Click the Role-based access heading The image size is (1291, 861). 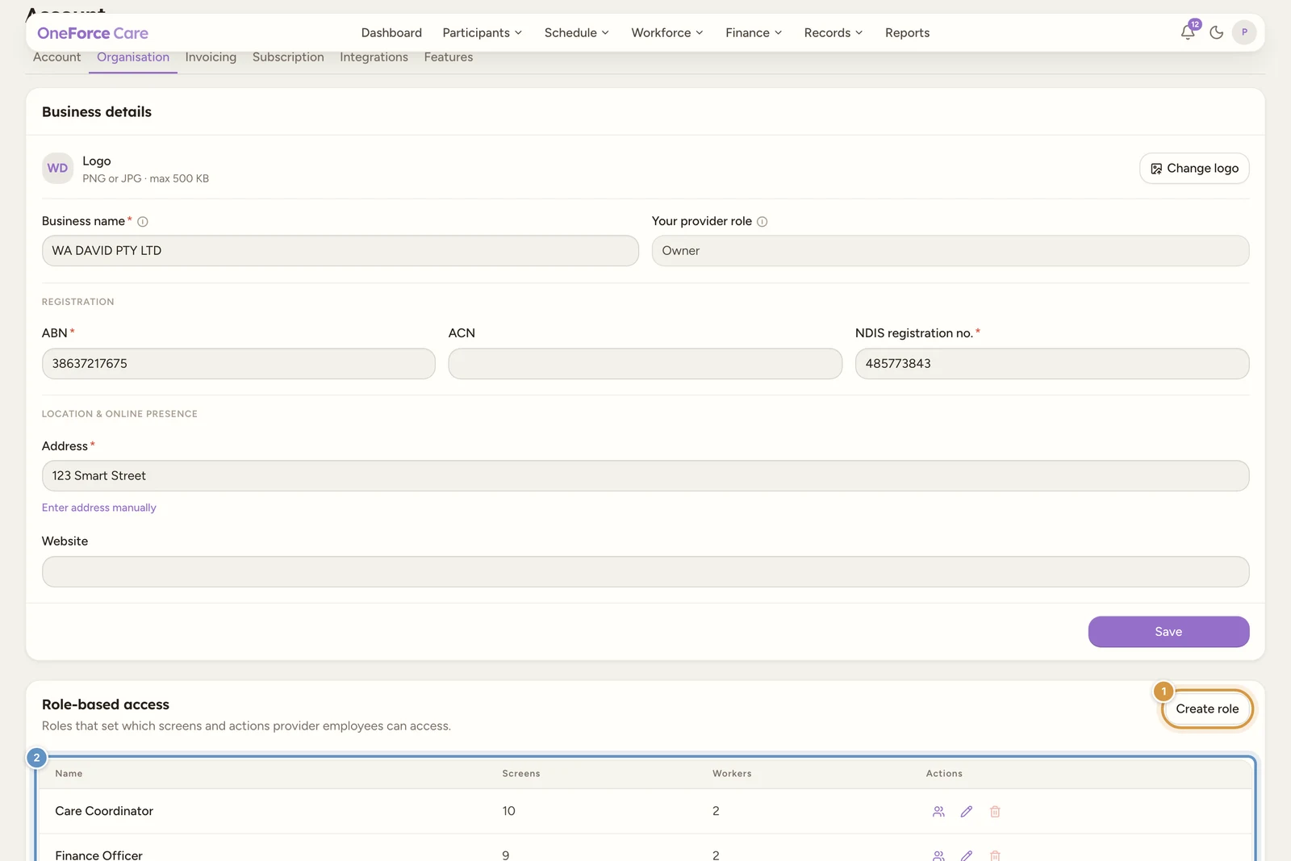106,704
